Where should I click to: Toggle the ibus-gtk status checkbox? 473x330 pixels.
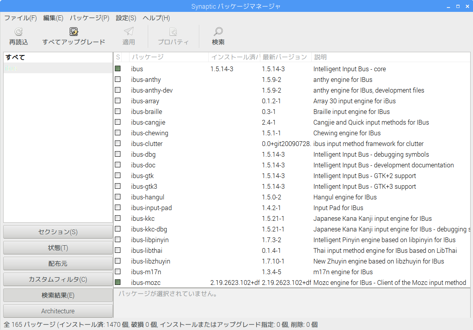[x=118, y=175]
